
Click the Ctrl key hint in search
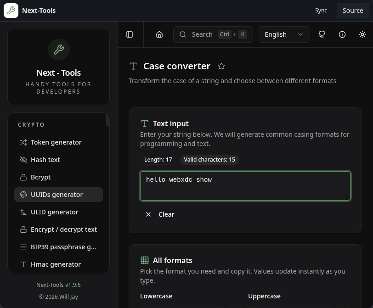pos(225,34)
